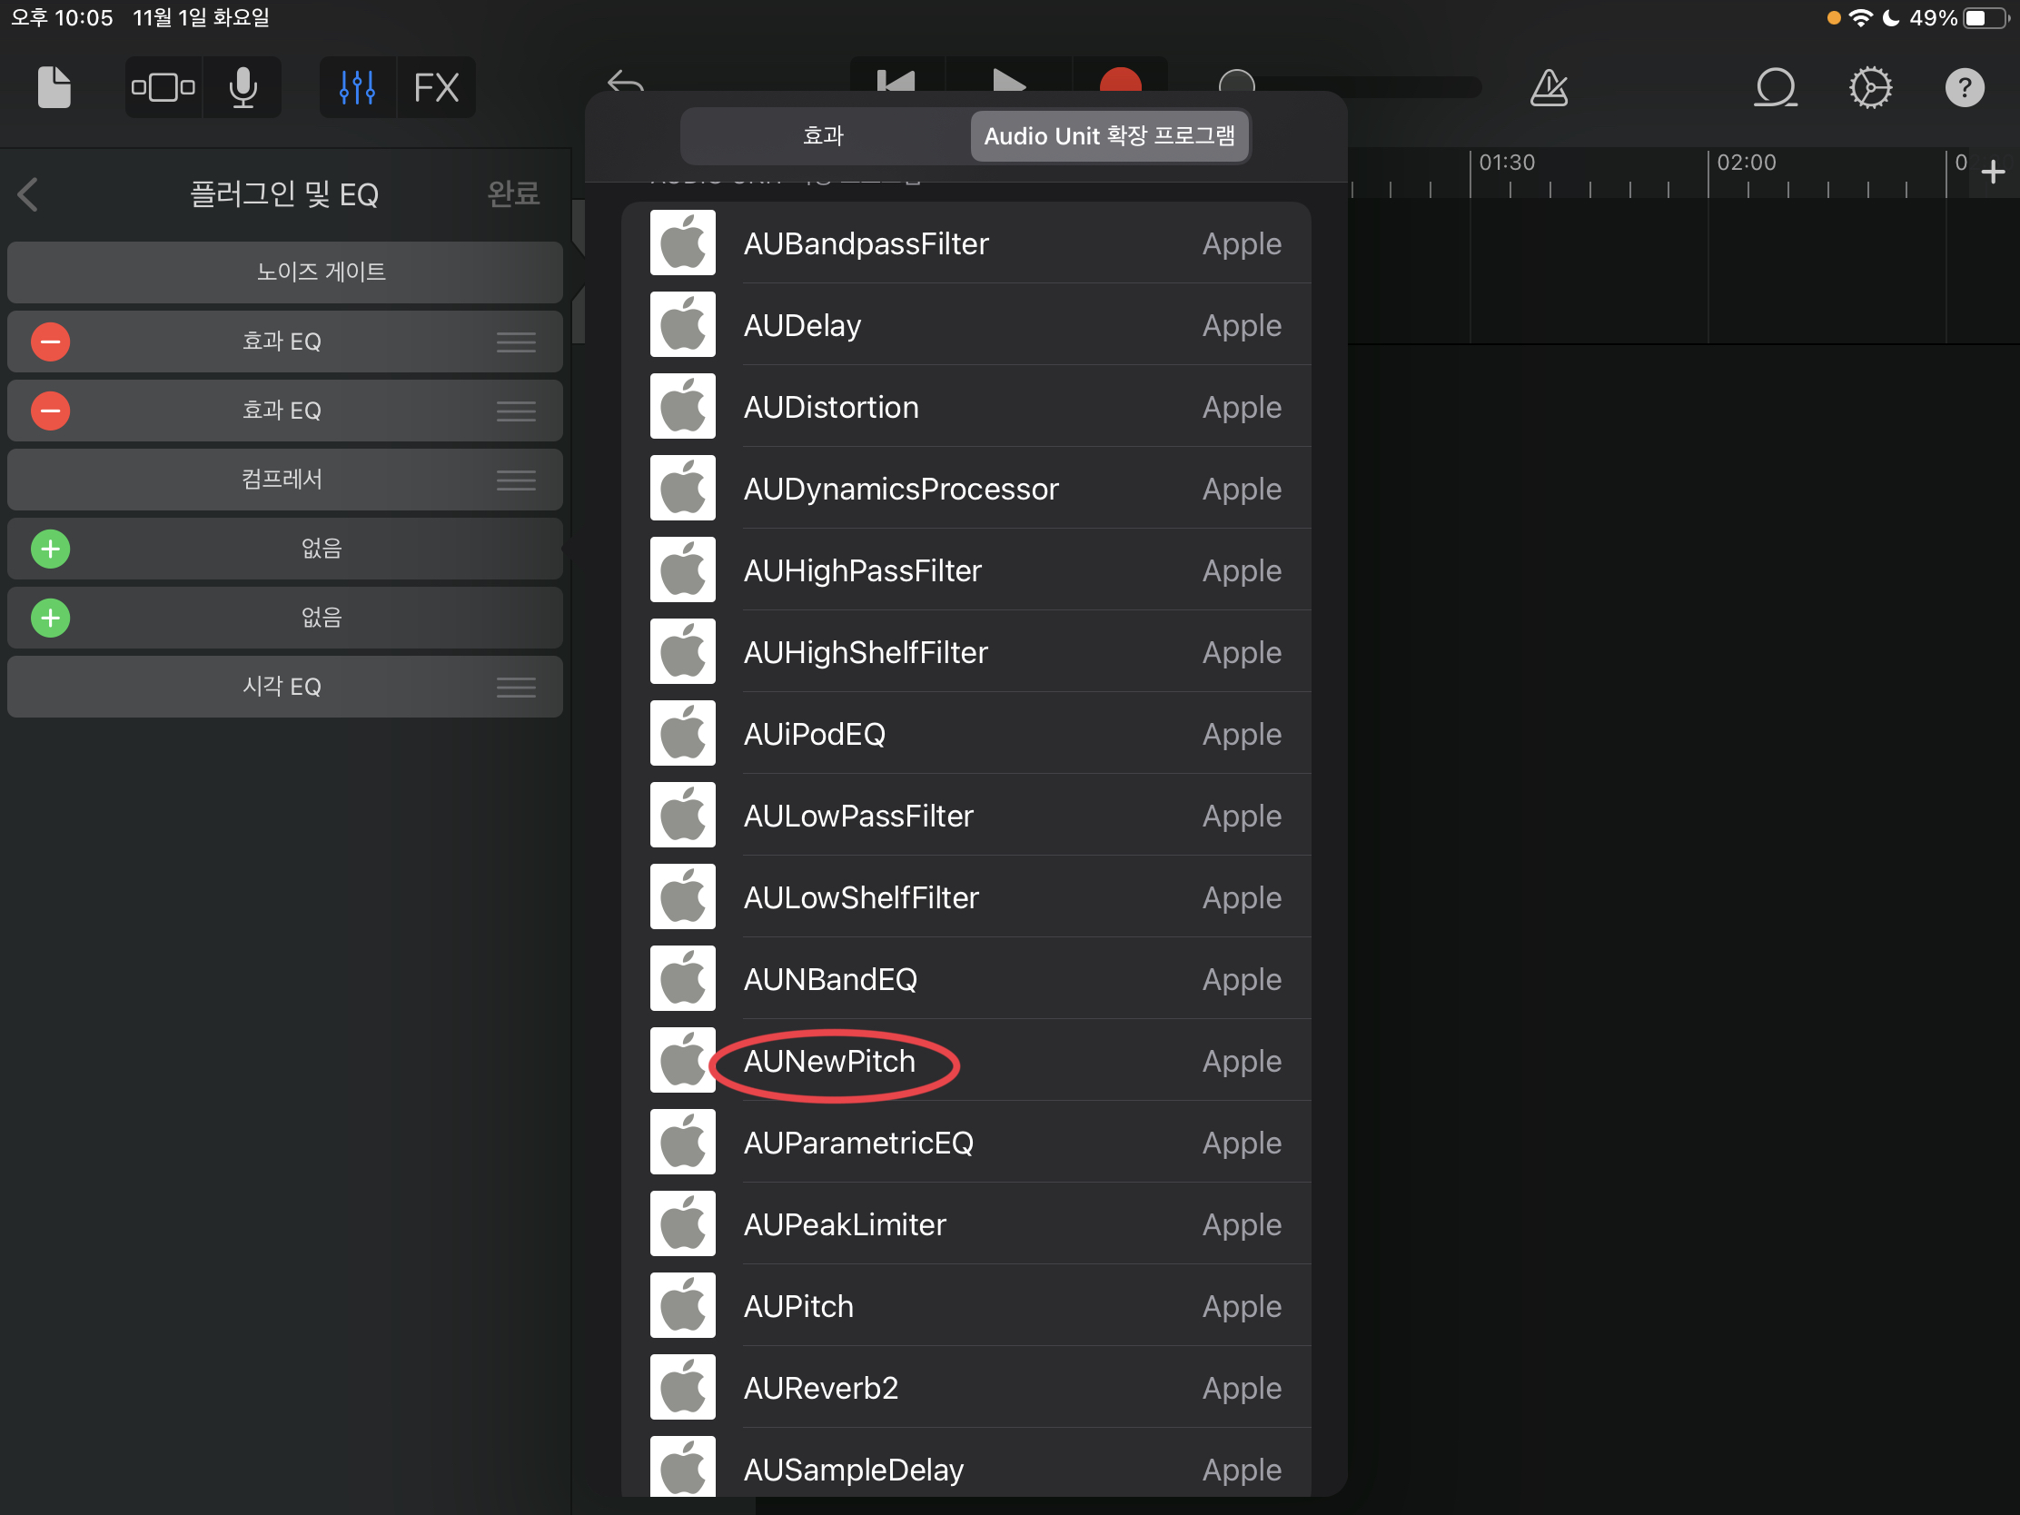Select AUParametricEQ audio unit
This screenshot has height=1515, width=2020.
[x=966, y=1143]
